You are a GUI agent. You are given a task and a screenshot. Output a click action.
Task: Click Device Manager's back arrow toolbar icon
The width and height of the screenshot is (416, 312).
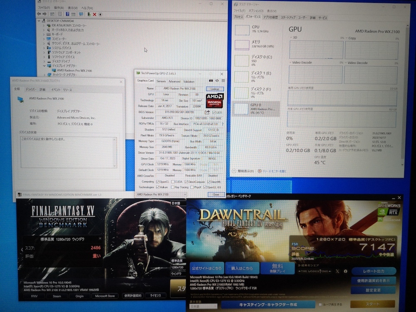pyautogui.click(x=39, y=14)
